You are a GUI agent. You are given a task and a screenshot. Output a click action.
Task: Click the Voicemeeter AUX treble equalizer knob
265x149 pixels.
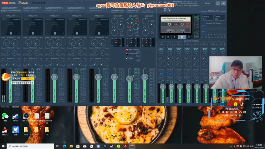tap(130, 21)
